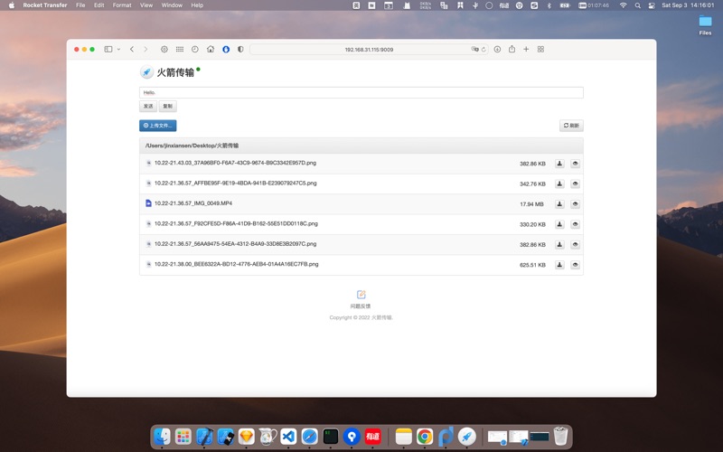The height and width of the screenshot is (452, 723).
Task: Open the settings gear toolbar icon
Action: (164, 50)
